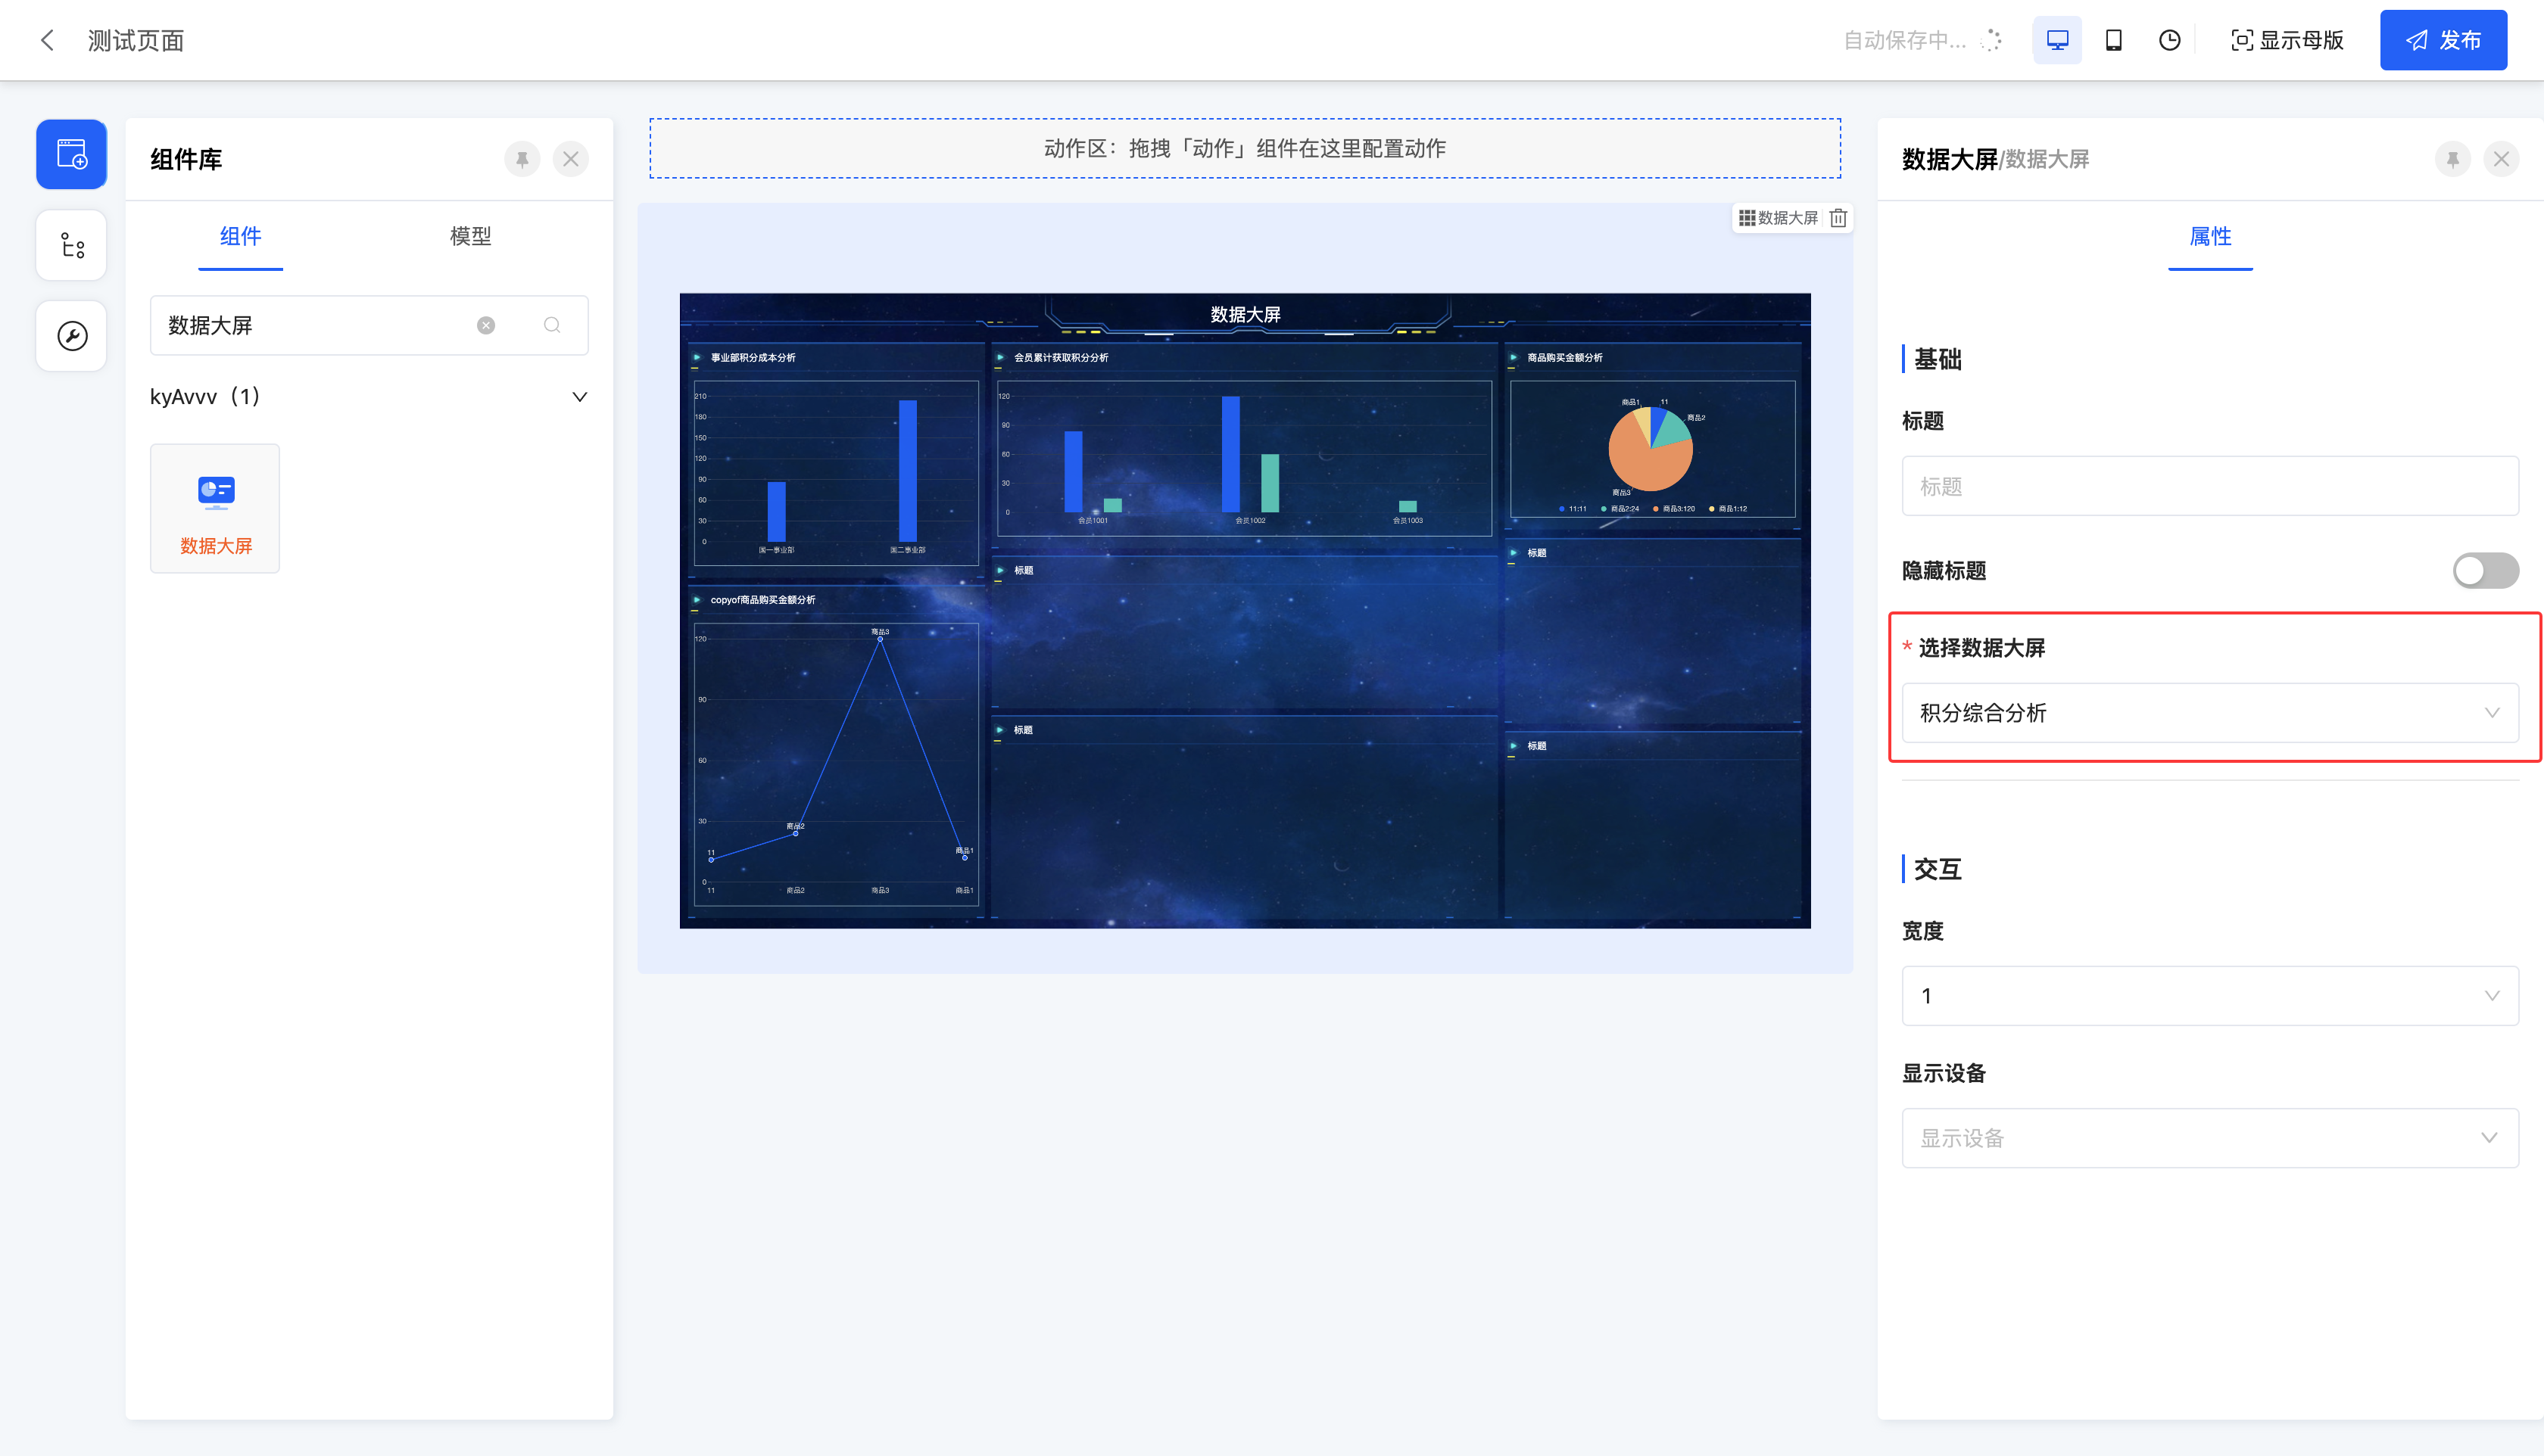
Task: Pin the 组件库 panel
Action: (x=522, y=159)
